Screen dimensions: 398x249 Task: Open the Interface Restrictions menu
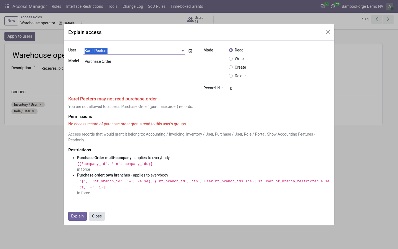(x=85, y=6)
